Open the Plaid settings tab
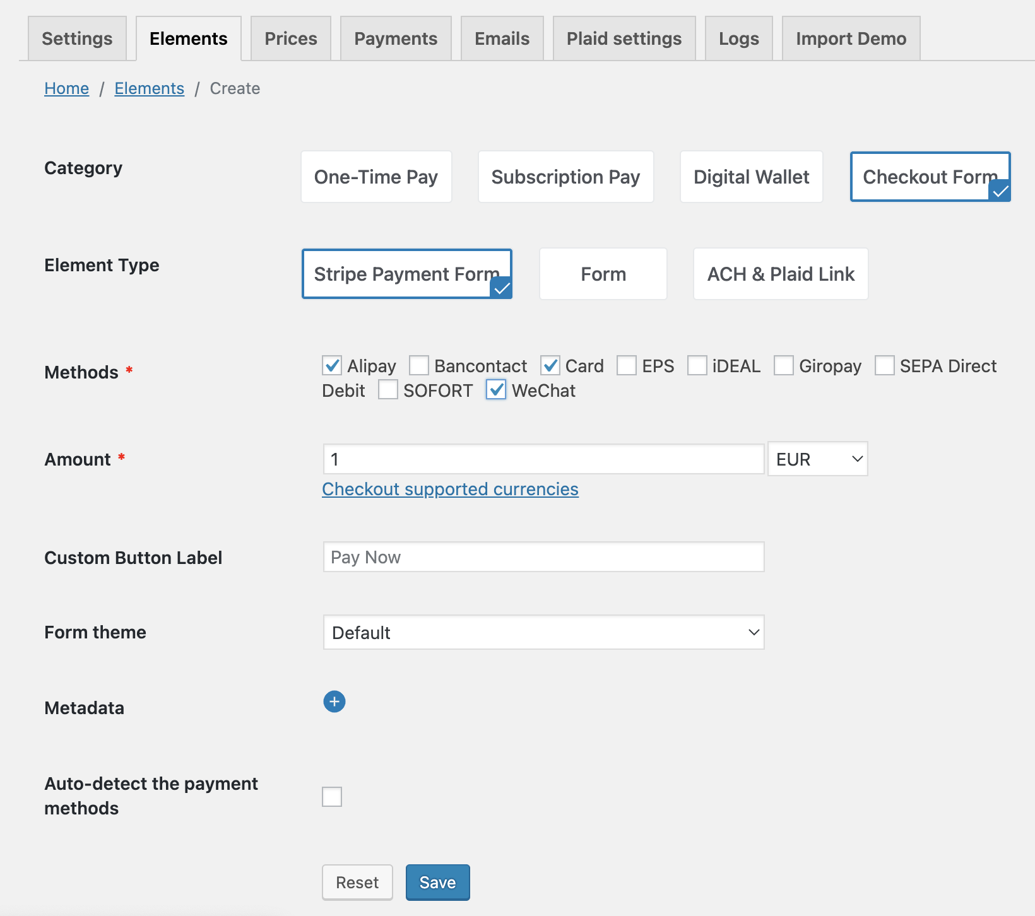 [624, 38]
